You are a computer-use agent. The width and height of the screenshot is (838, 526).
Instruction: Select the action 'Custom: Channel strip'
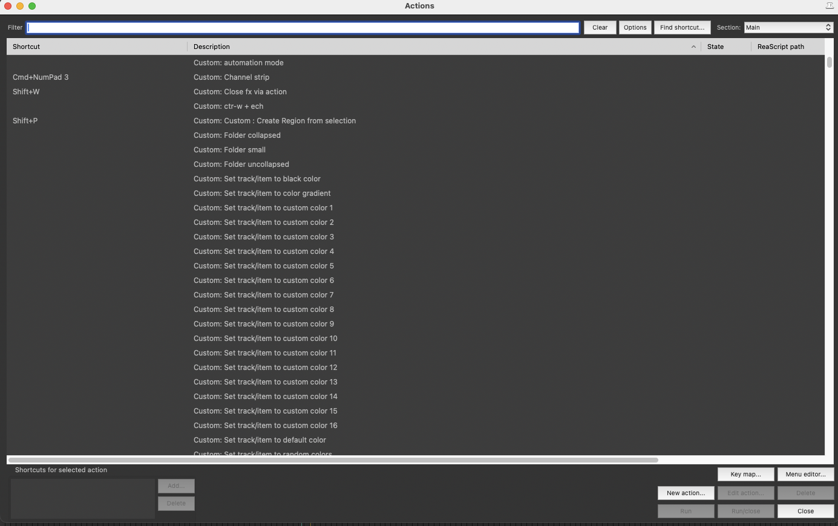click(x=231, y=77)
